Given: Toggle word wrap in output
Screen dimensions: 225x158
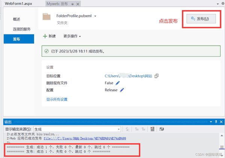Looking at the screenshot, I should tap(162, 129).
